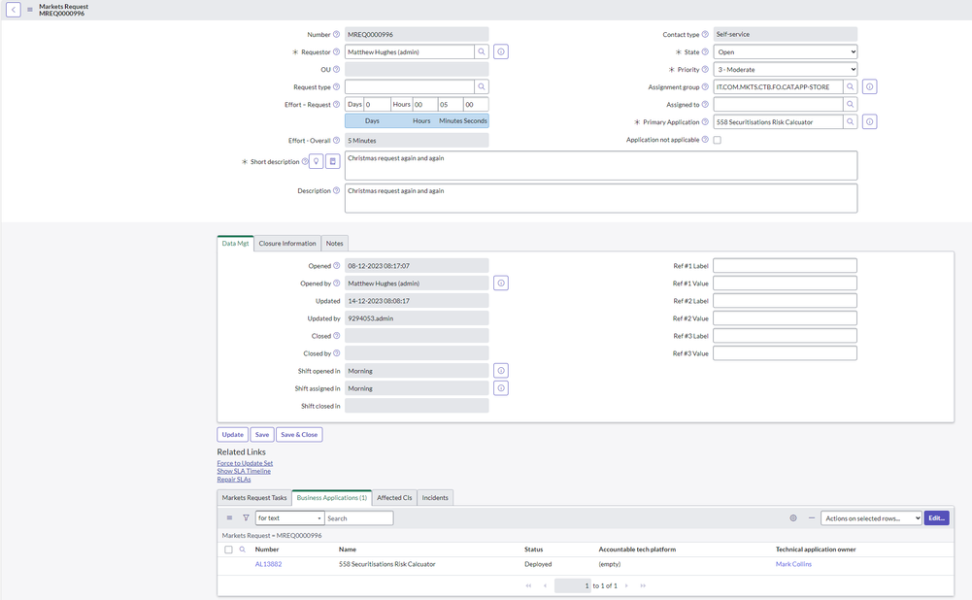Sort by Accountable tech platform column
The height and width of the screenshot is (600, 972).
click(637, 550)
